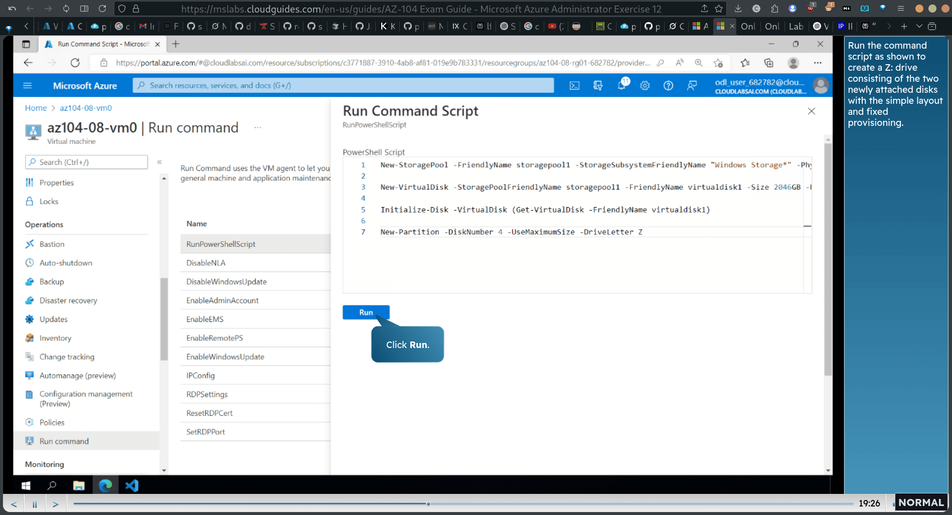Click the sidebar Search (Ctrl+/) field
This screenshot has height=515, width=952.
(86, 162)
